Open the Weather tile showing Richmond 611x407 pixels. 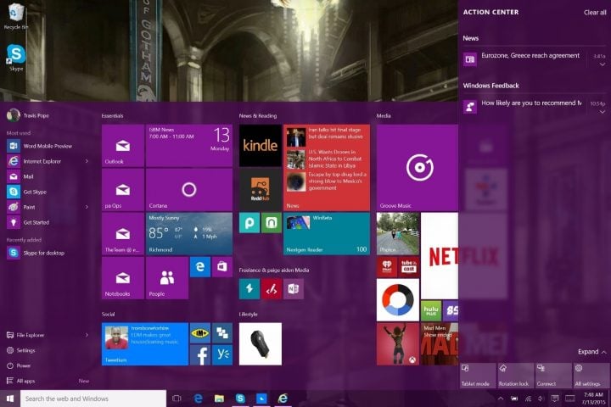(x=189, y=234)
